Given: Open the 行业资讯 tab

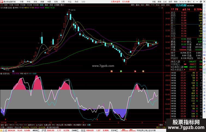Looking at the screenshot, I should tap(34, 127).
